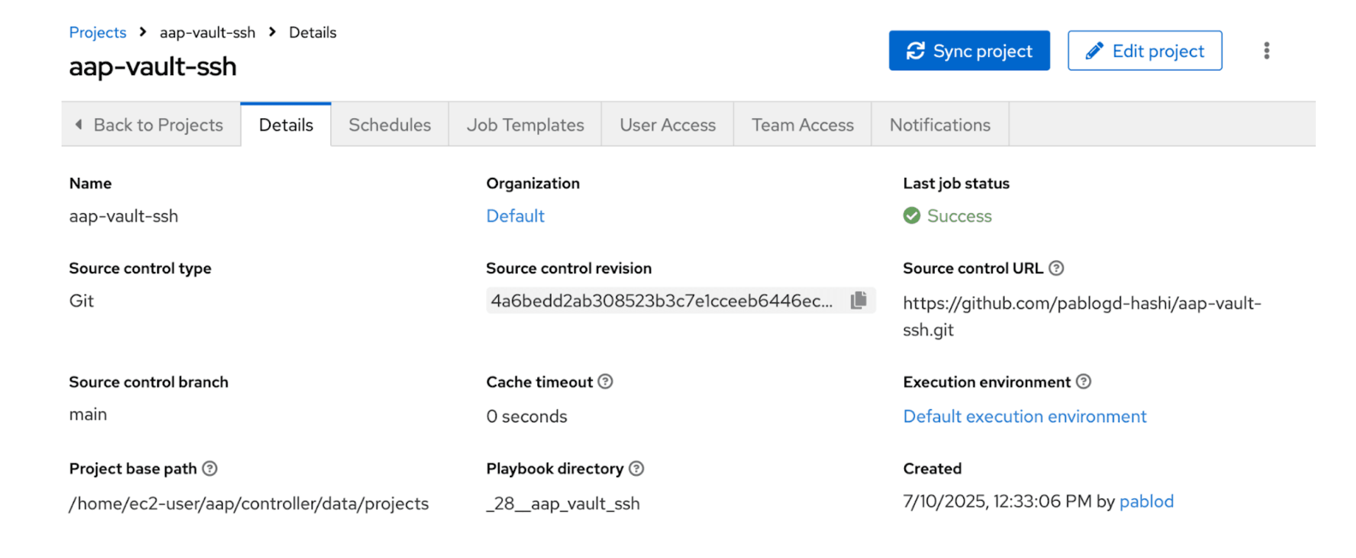Go back via Back to Projects tab

[x=150, y=125]
